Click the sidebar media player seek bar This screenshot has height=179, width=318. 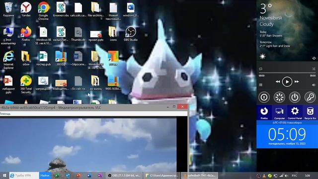(x=287, y=73)
